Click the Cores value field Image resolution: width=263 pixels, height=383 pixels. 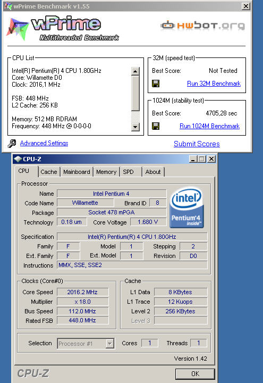point(149,343)
